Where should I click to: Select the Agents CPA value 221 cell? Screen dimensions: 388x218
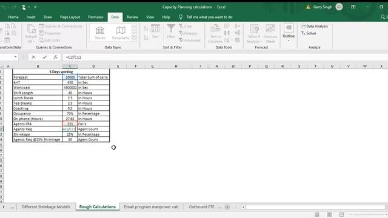click(70, 124)
